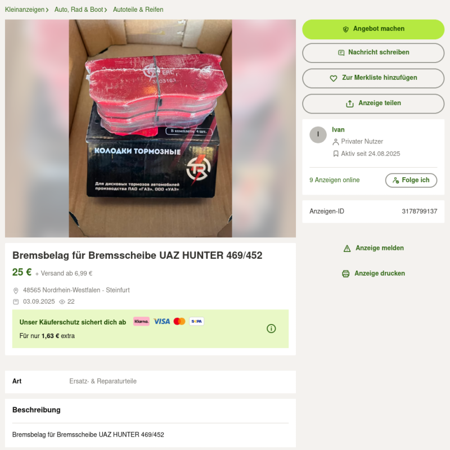Click the Nachricht schreiben button
The width and height of the screenshot is (450, 450).
click(x=373, y=53)
